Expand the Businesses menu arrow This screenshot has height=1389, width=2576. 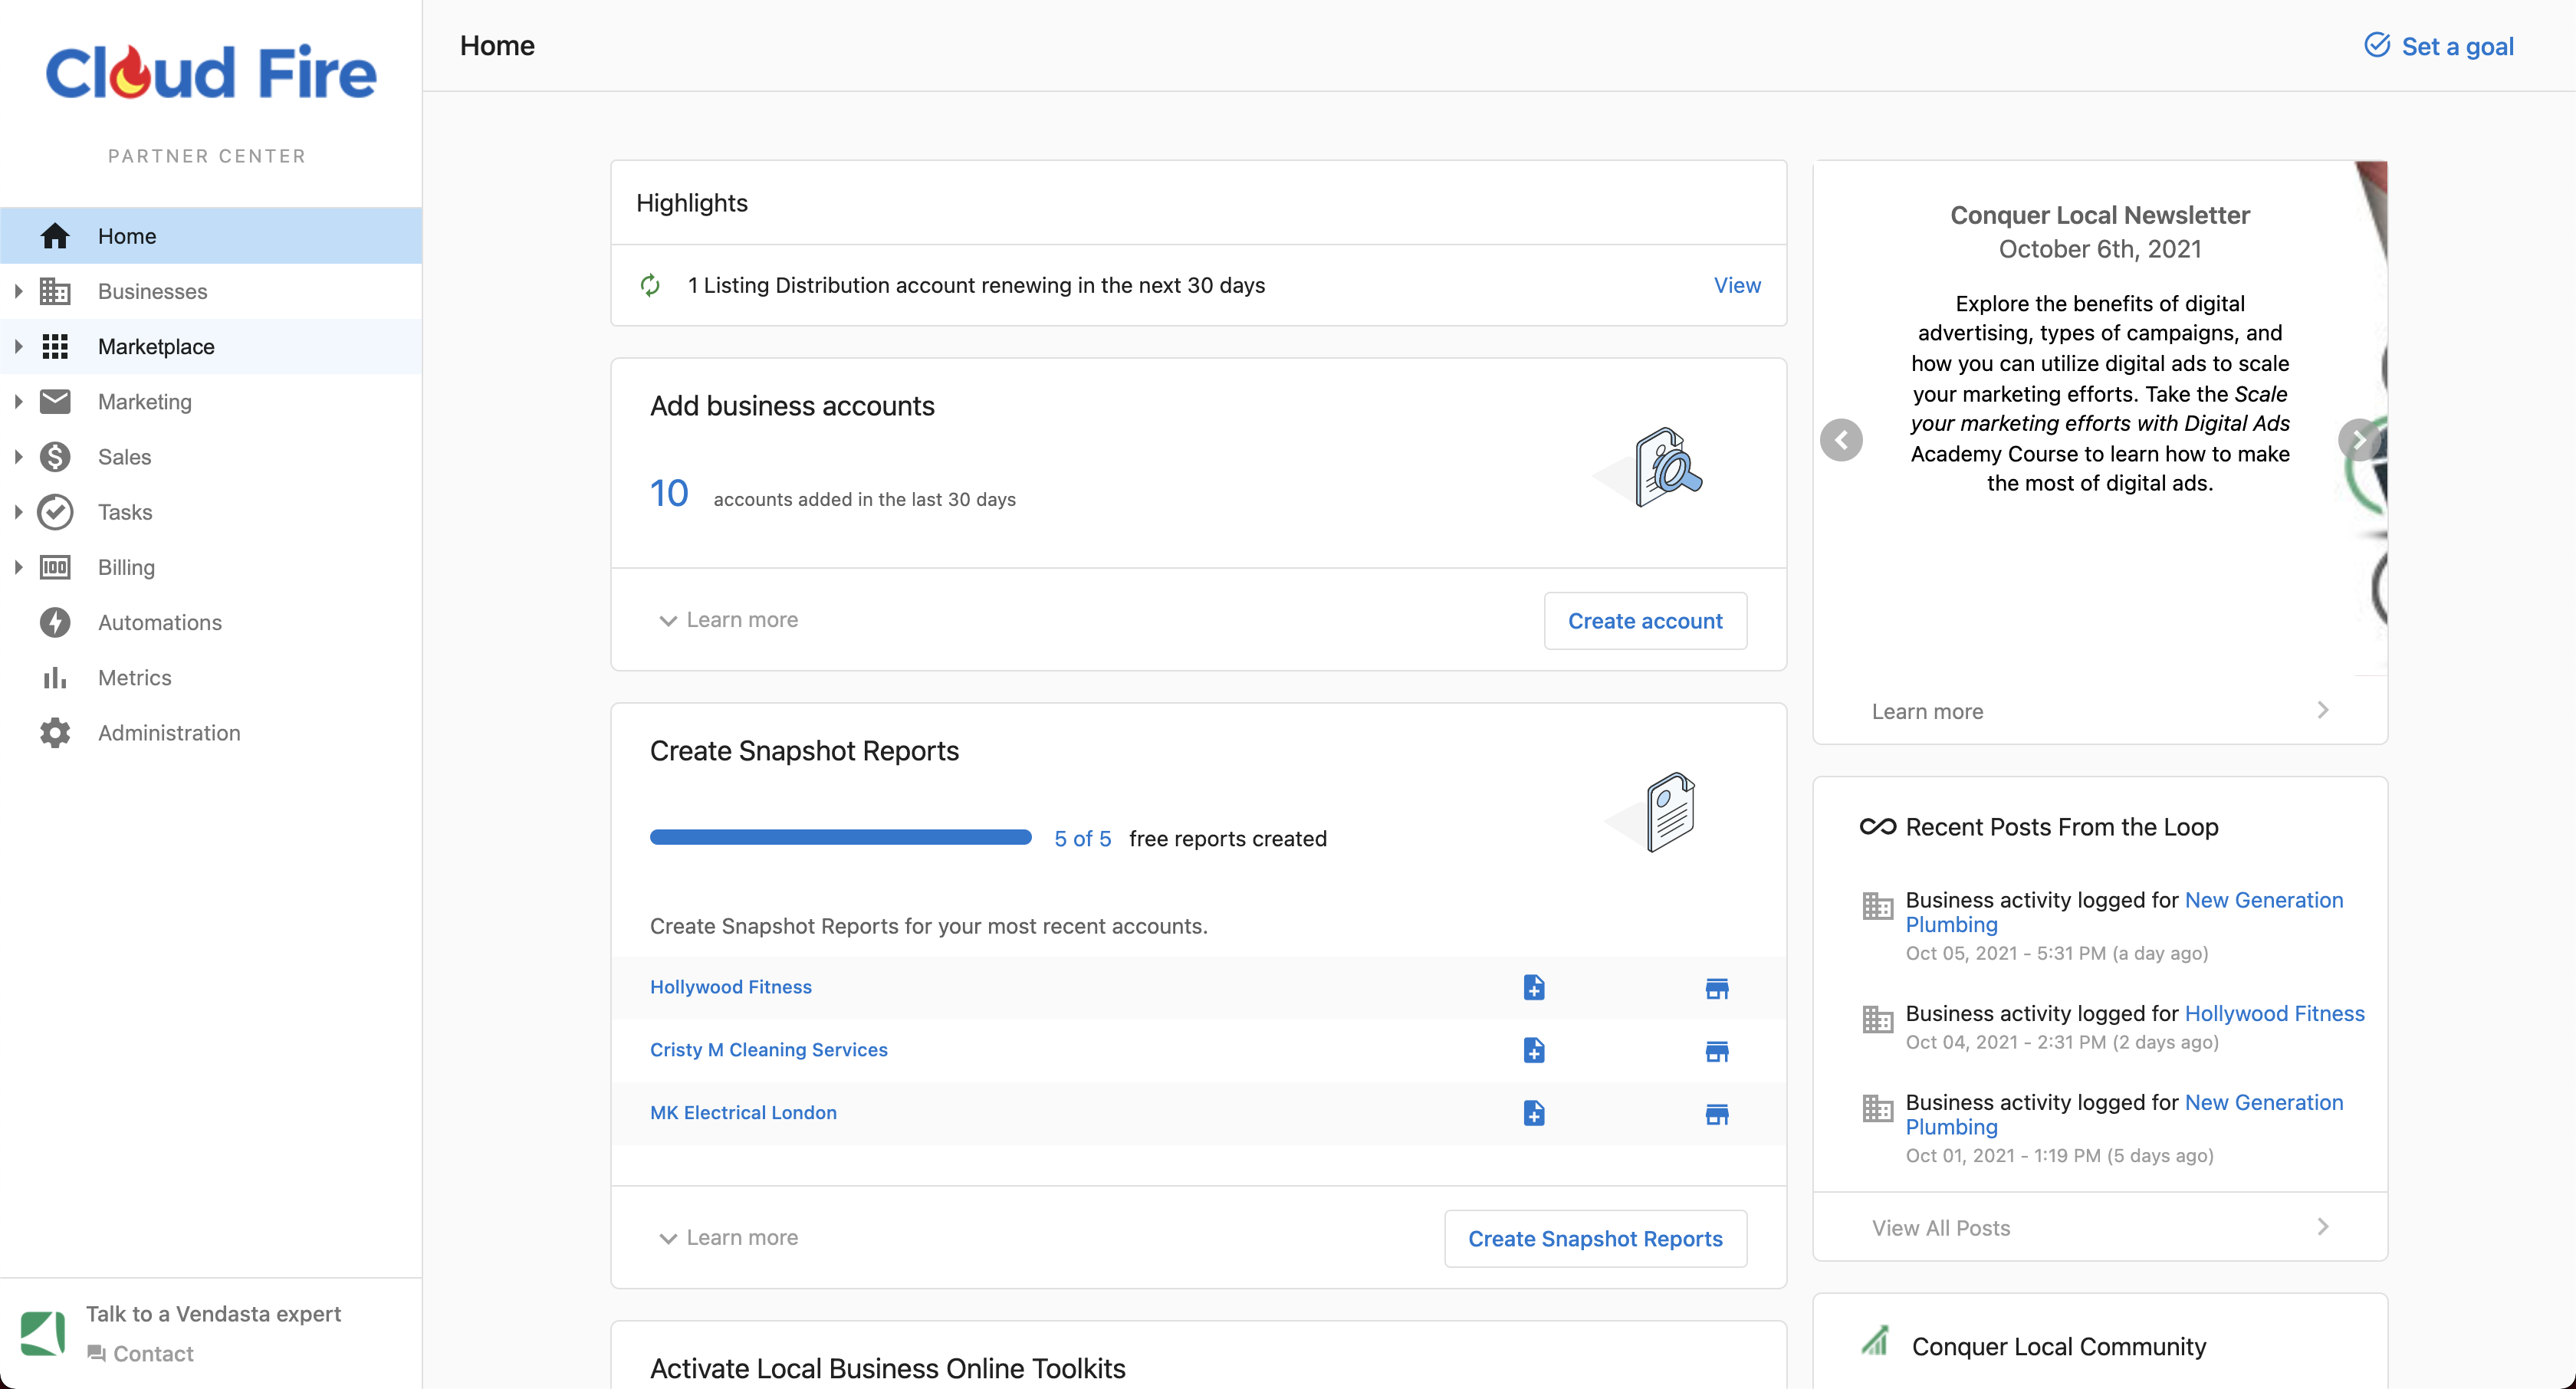[18, 291]
